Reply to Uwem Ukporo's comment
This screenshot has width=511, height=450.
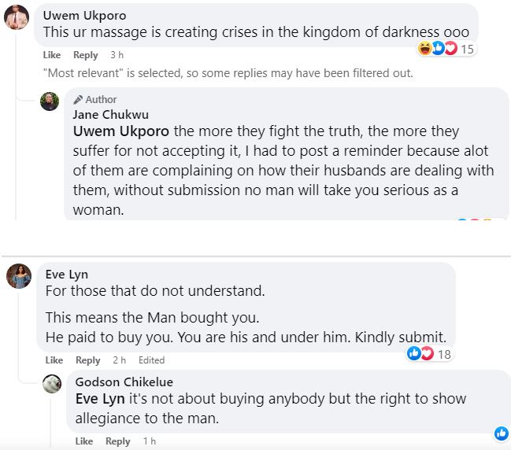pos(85,55)
